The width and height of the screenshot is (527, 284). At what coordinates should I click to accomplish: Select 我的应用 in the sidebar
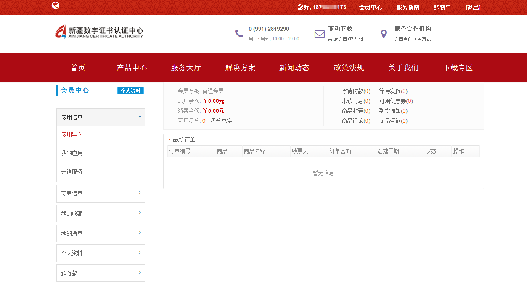tap(72, 153)
